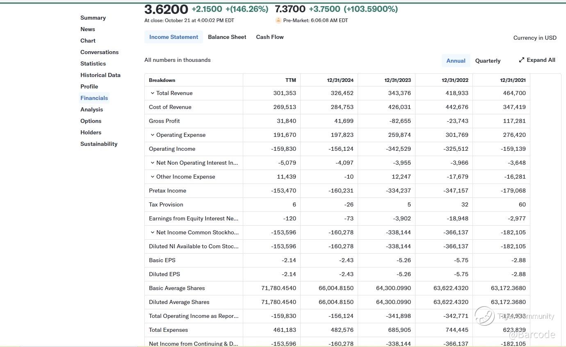Click the Expand All arrows icon
The width and height of the screenshot is (566, 347).
pos(522,60)
